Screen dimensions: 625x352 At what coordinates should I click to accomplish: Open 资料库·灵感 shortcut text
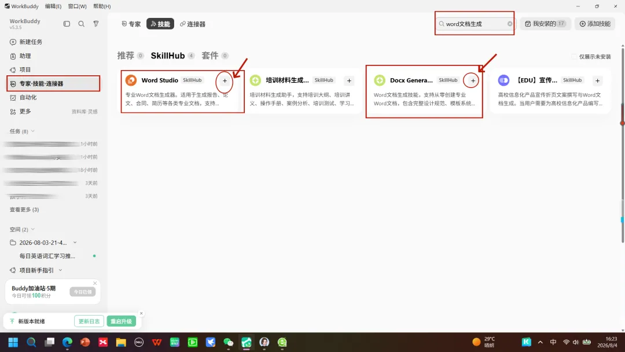coord(84,112)
